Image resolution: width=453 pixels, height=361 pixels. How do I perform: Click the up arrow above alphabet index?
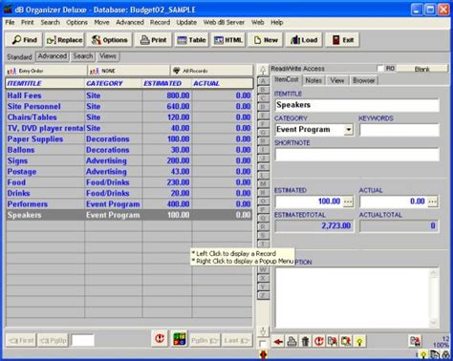click(263, 70)
